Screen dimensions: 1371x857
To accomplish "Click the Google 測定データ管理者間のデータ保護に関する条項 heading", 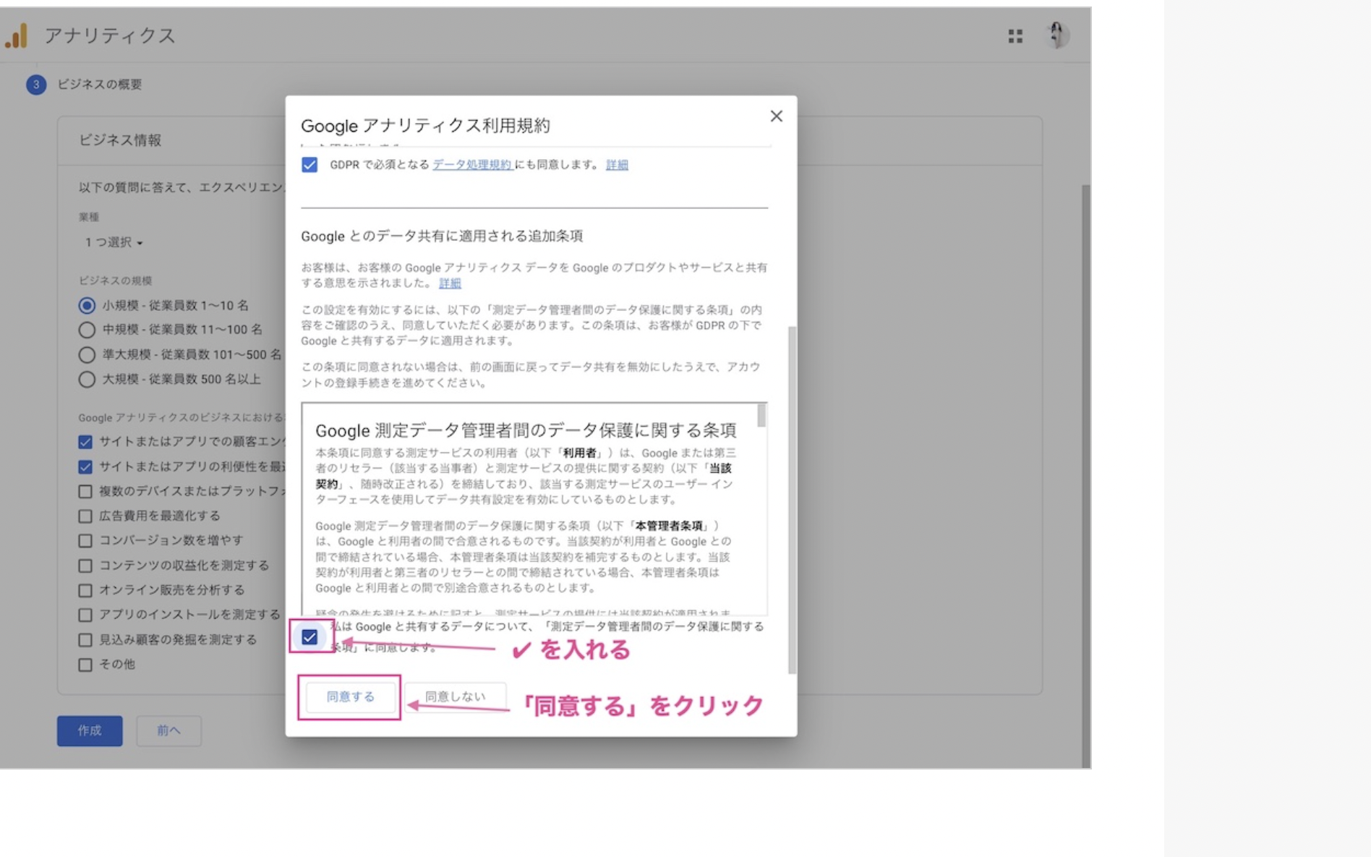I will coord(526,430).
